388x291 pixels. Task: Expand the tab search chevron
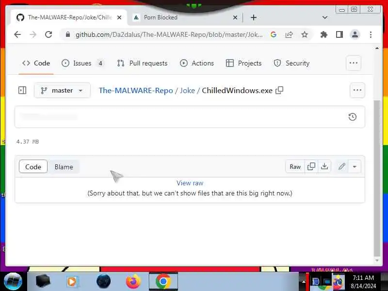pyautogui.click(x=325, y=17)
